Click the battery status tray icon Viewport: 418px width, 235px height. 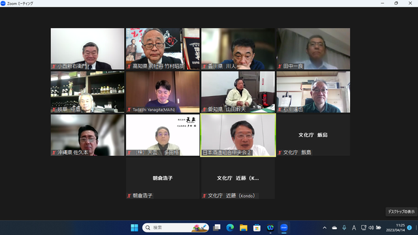coord(378,228)
